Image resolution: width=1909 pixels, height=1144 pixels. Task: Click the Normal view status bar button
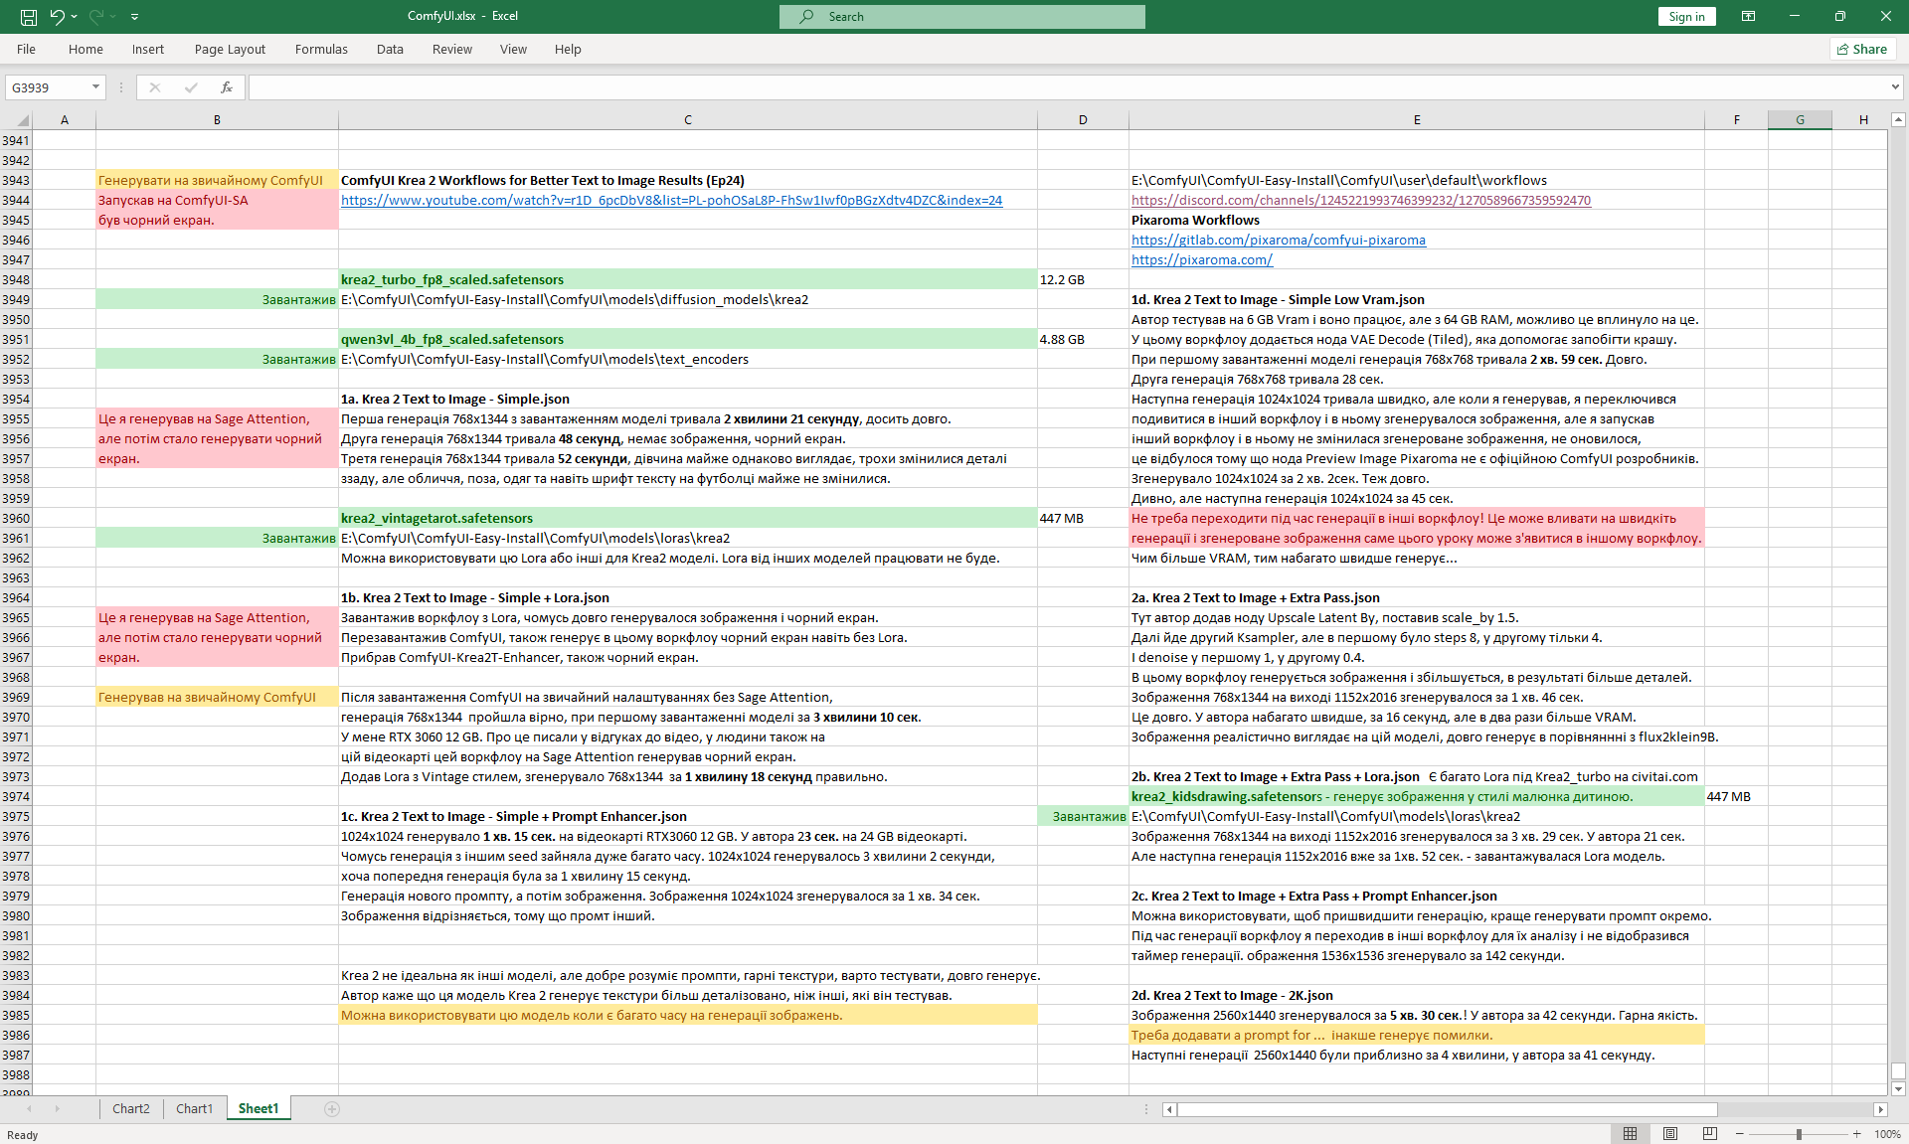(x=1631, y=1134)
